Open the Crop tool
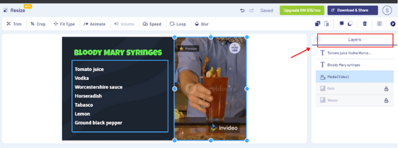The height and width of the screenshot is (148, 398). click(x=38, y=24)
